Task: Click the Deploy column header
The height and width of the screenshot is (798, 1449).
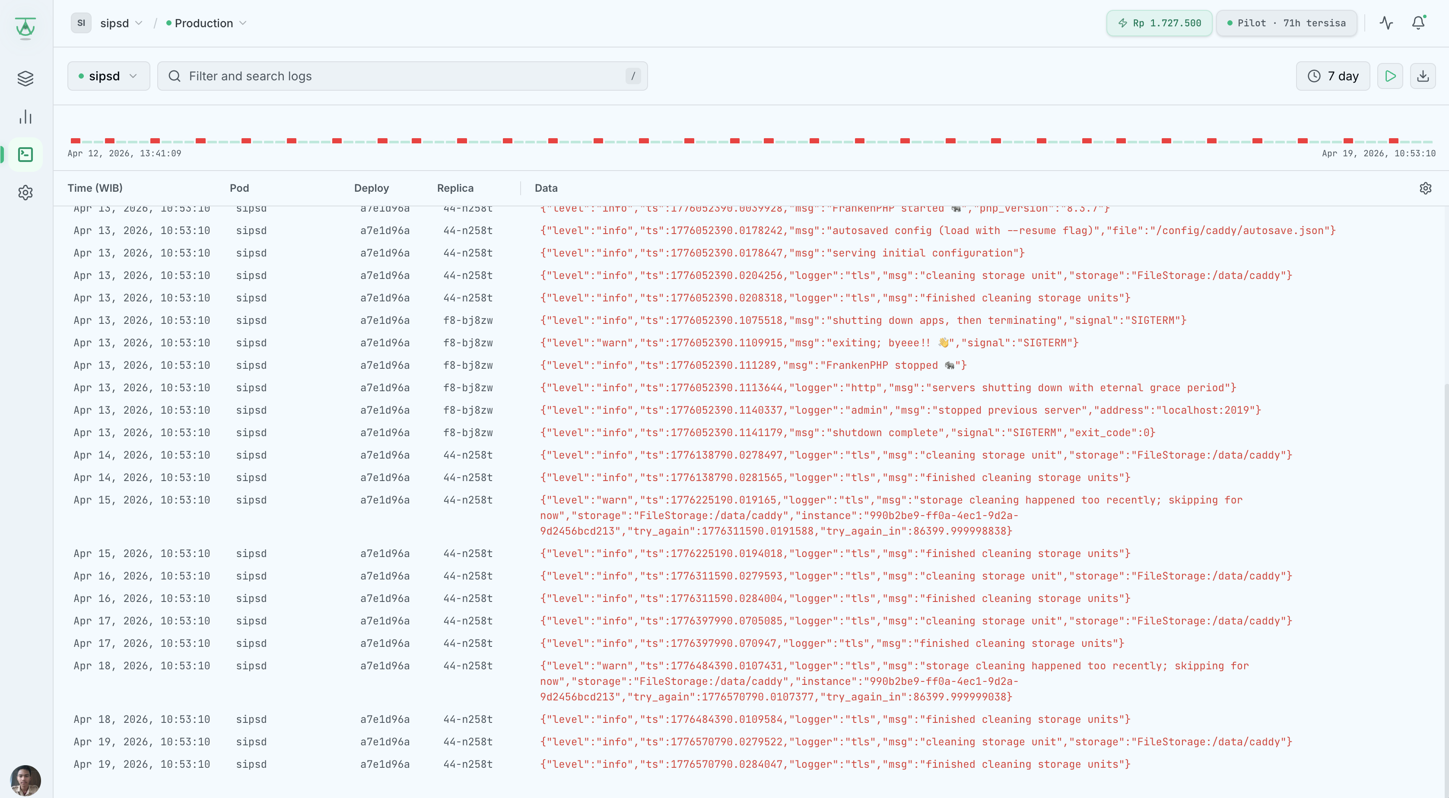Action: pos(371,188)
